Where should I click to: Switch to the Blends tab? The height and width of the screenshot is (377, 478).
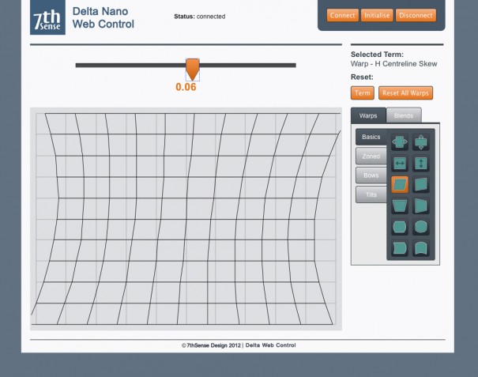click(404, 115)
